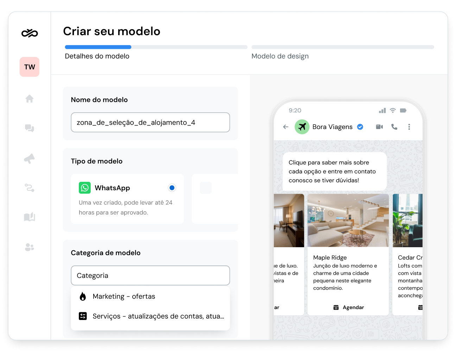
Task: Select the second model type card
Action: point(215,199)
